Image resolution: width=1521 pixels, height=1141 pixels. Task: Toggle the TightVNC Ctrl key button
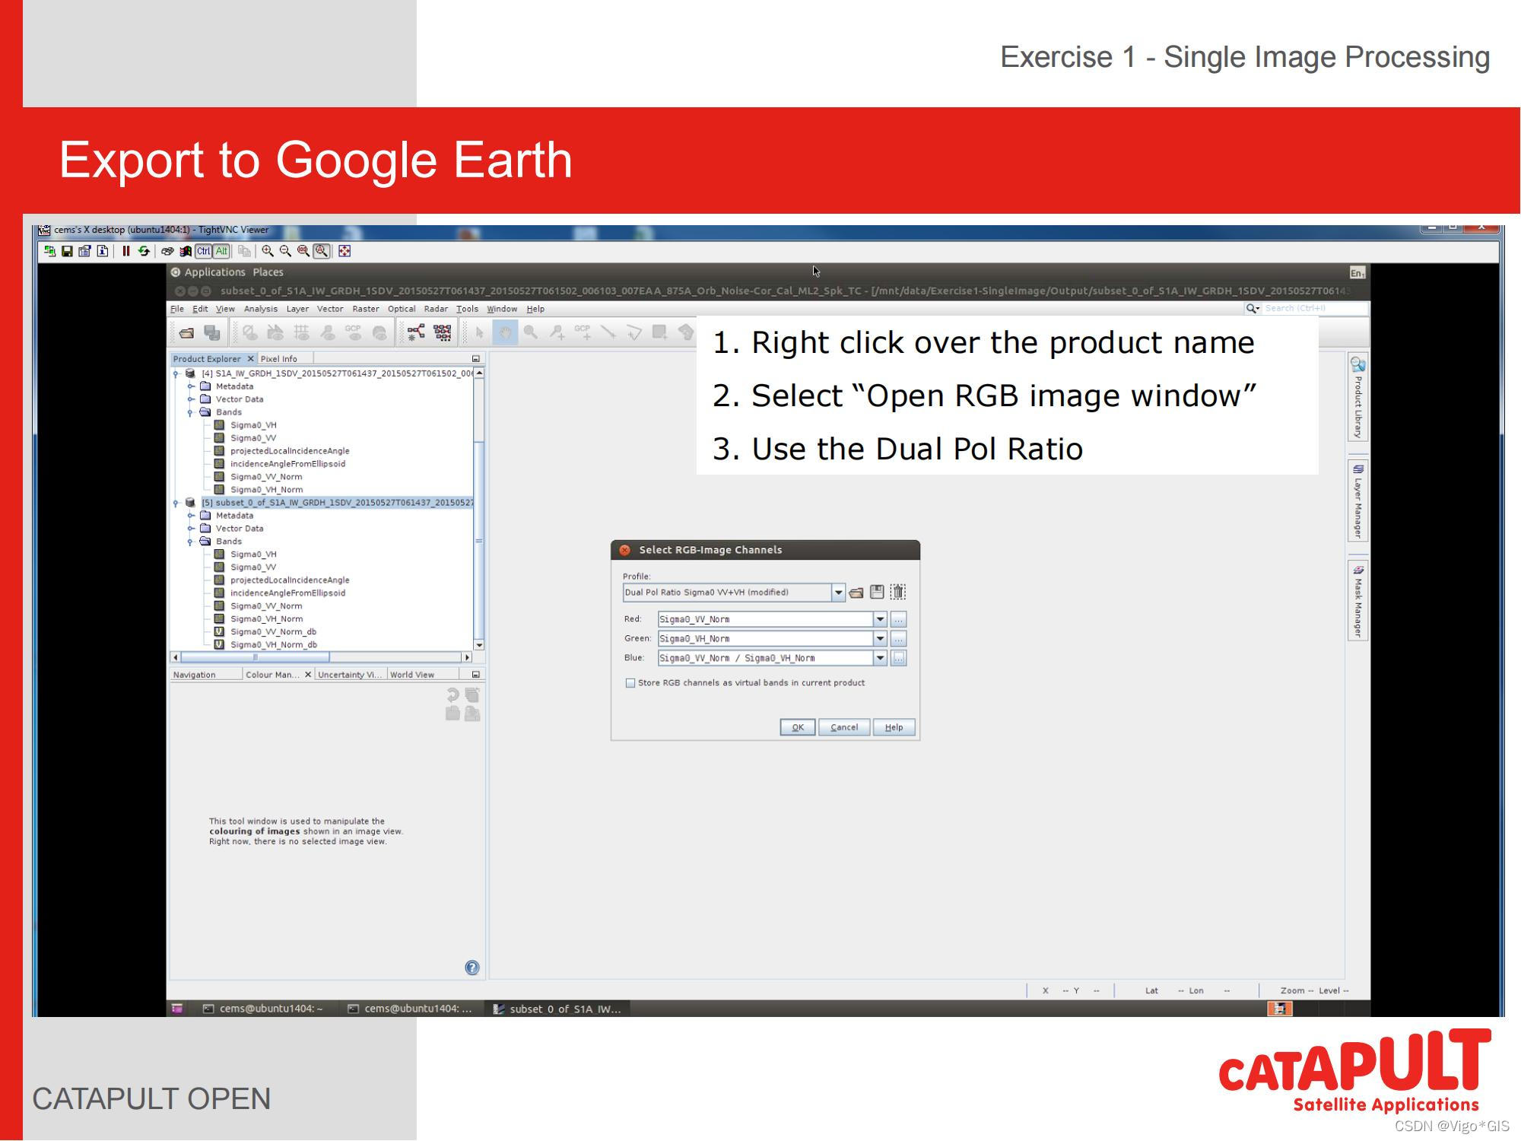pyautogui.click(x=204, y=251)
